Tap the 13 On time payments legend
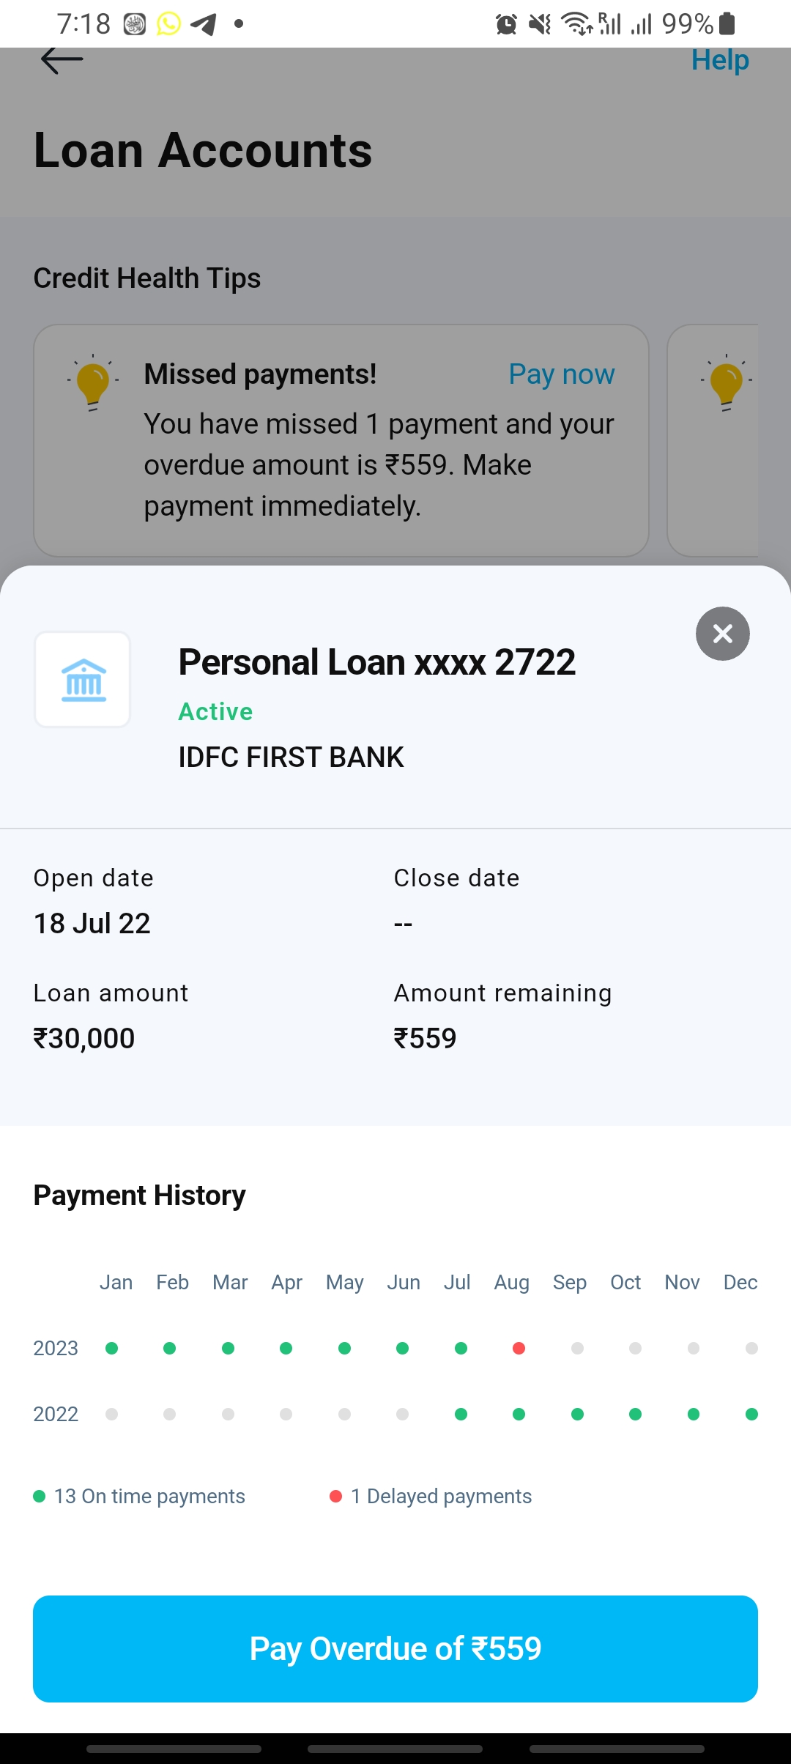Screen dimensions: 791x1764 [140, 1496]
